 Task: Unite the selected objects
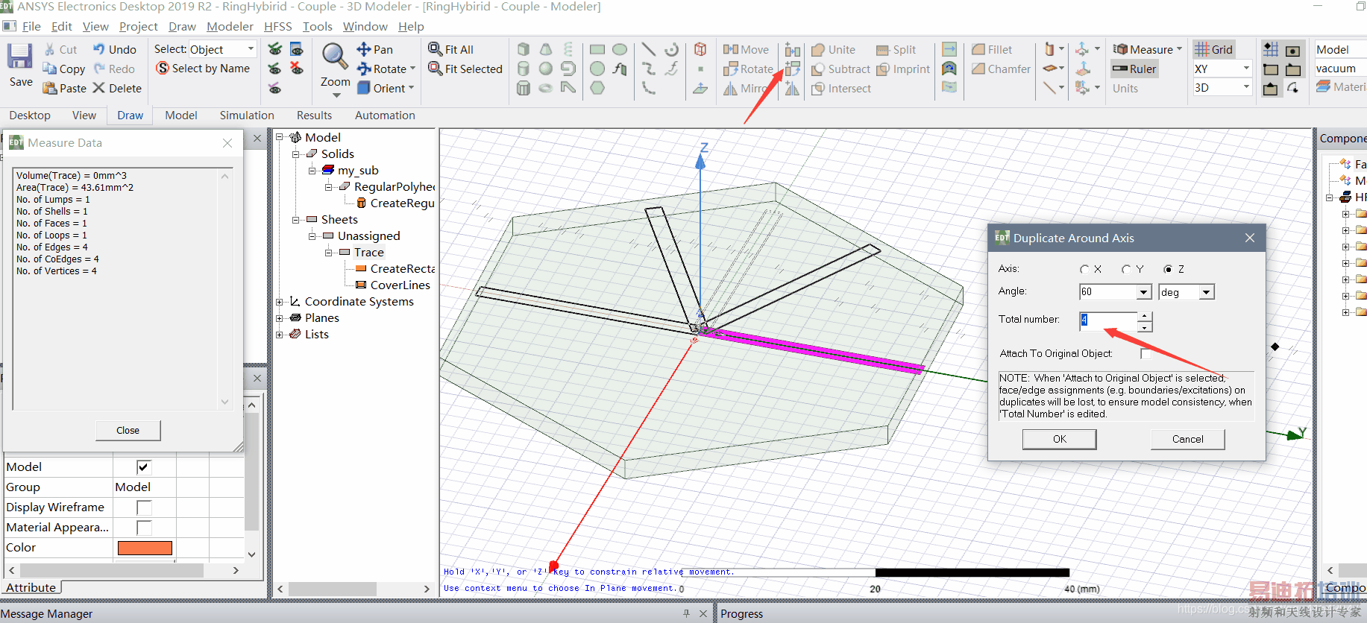tap(833, 49)
